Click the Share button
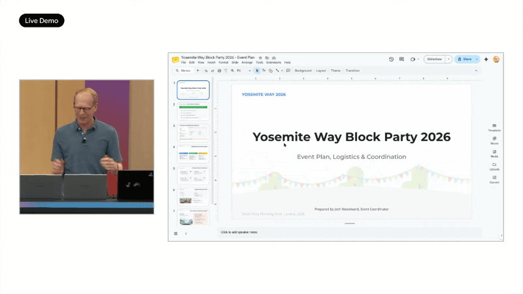This screenshot has width=523, height=294. coord(465,59)
